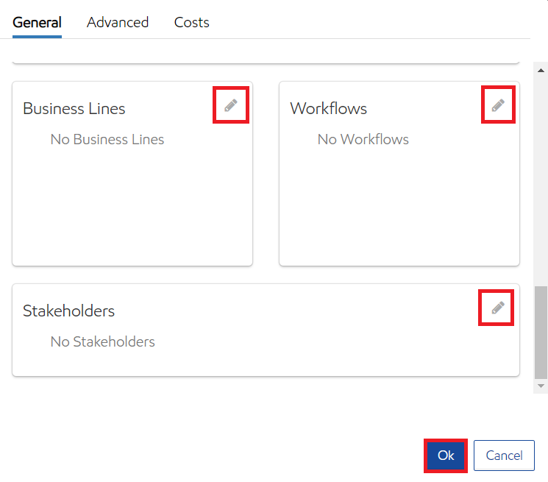Click the Business Lines heading

click(x=74, y=108)
